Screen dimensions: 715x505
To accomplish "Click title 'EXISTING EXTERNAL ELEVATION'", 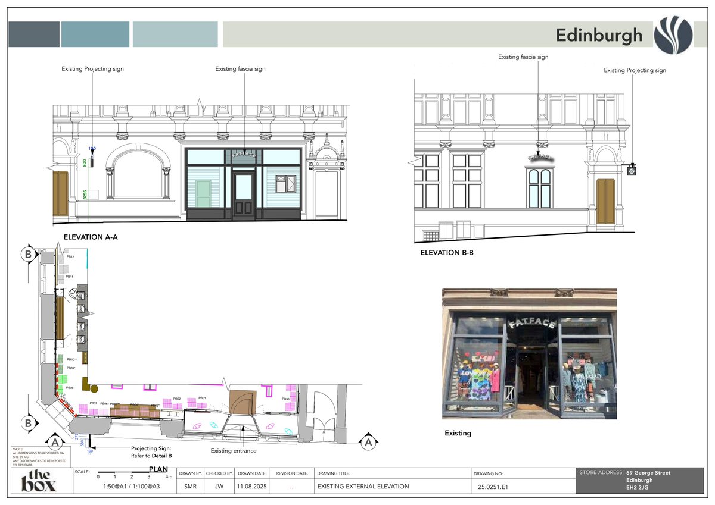I will (363, 487).
